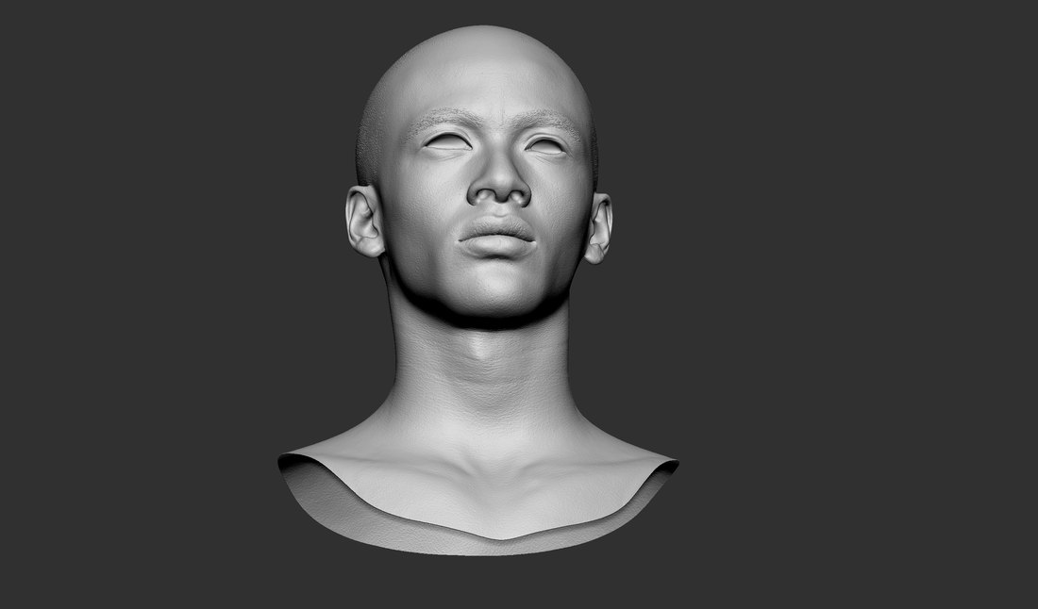
Task: Select the sculpted head bust model
Action: (x=478, y=291)
